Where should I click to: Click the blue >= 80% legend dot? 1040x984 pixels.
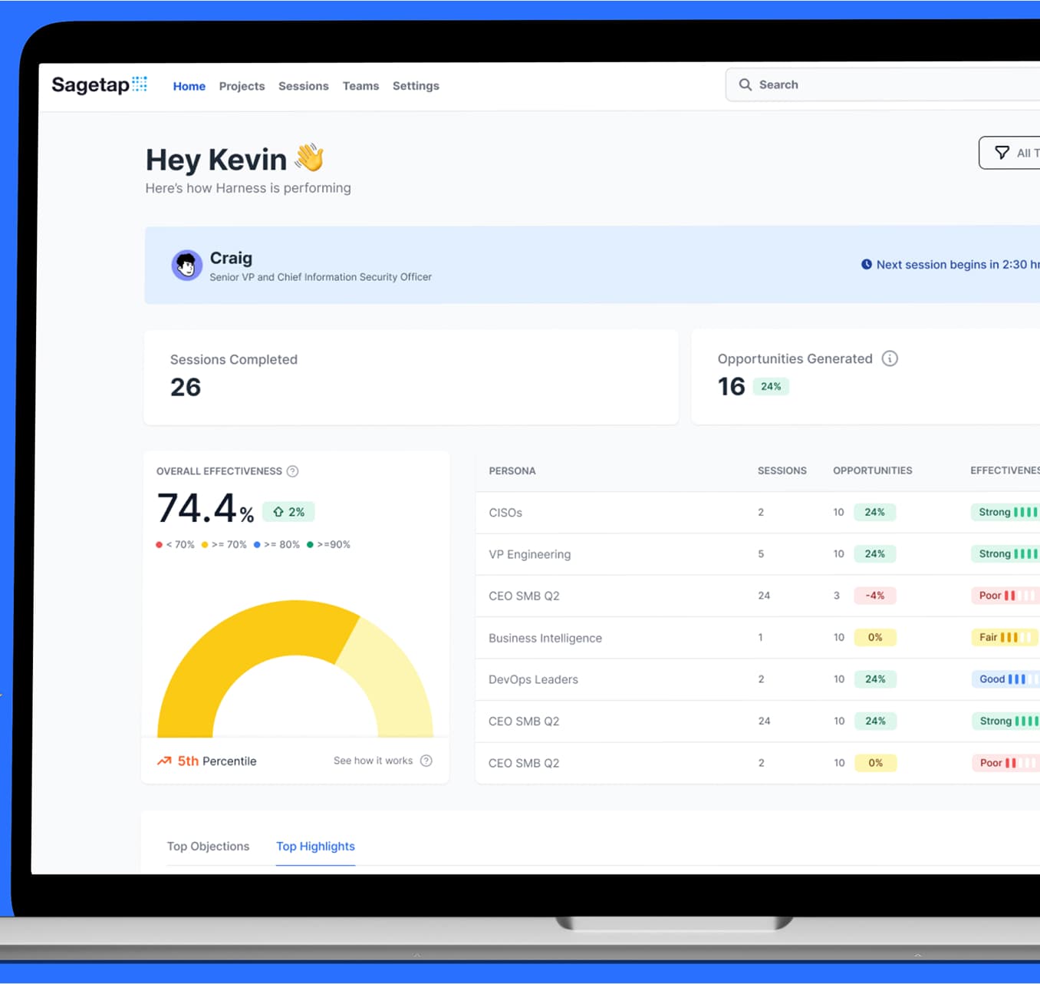257,545
